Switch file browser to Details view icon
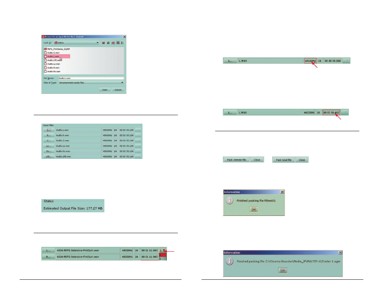The height and width of the screenshot is (299, 383). [122, 43]
